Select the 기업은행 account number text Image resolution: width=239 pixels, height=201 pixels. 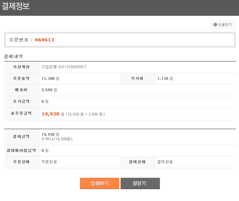click(64, 67)
